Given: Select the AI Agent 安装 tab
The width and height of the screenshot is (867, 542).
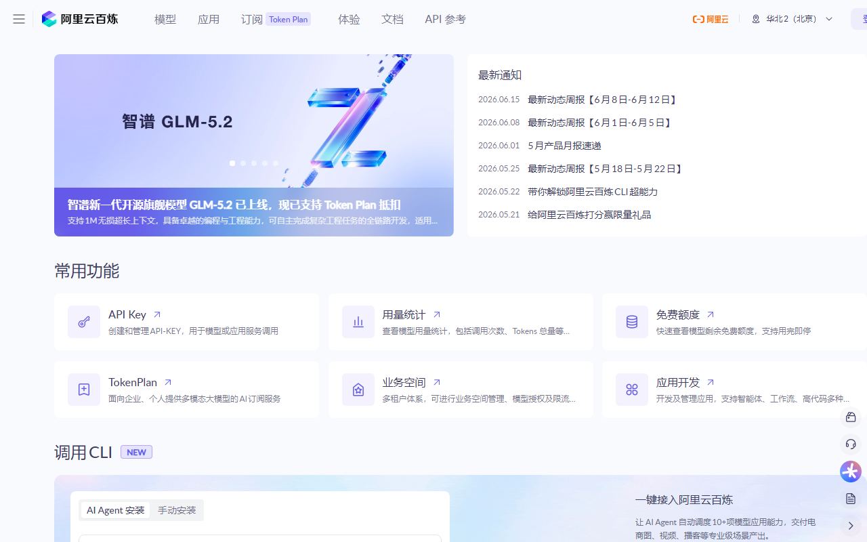Looking at the screenshot, I should [x=116, y=510].
